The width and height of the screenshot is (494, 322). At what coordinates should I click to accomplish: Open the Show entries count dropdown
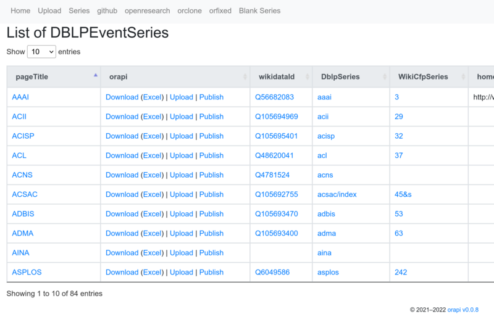point(41,52)
